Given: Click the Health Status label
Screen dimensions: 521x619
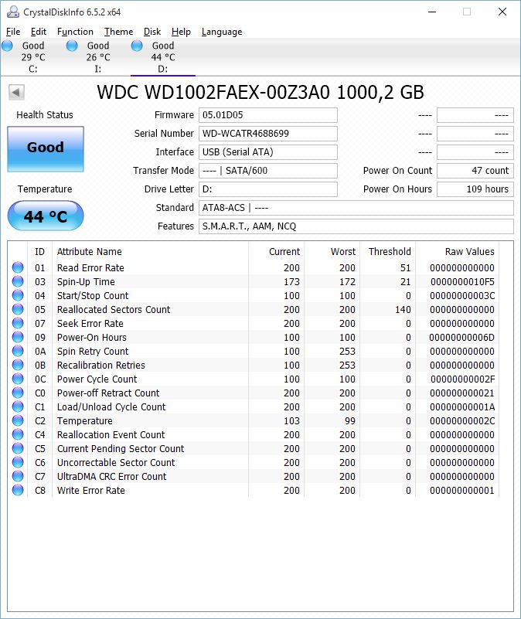Looking at the screenshot, I should (45, 115).
